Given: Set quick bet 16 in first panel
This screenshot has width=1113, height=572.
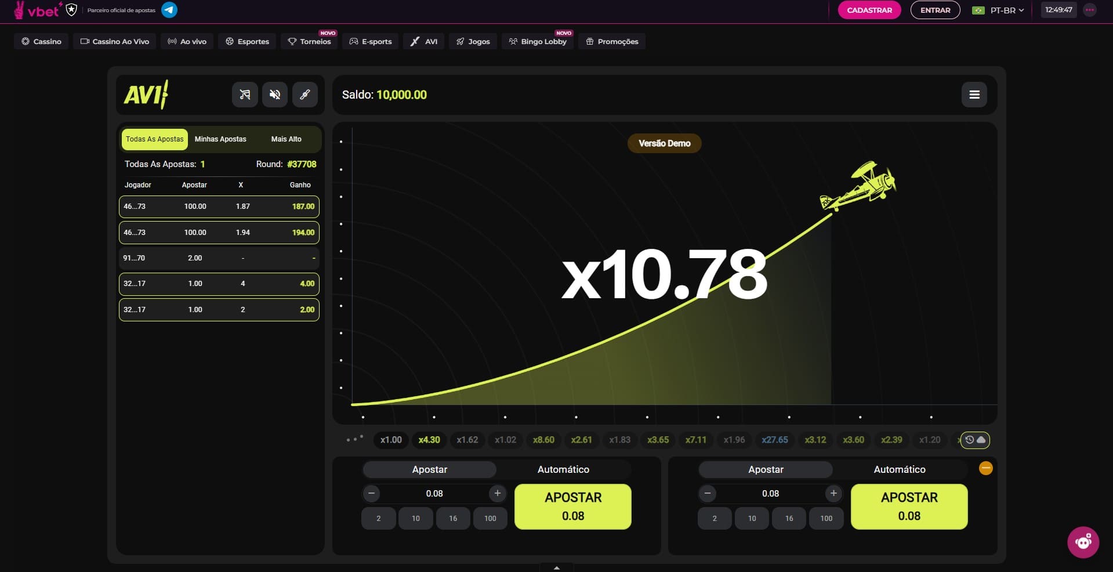Looking at the screenshot, I should pos(453,519).
